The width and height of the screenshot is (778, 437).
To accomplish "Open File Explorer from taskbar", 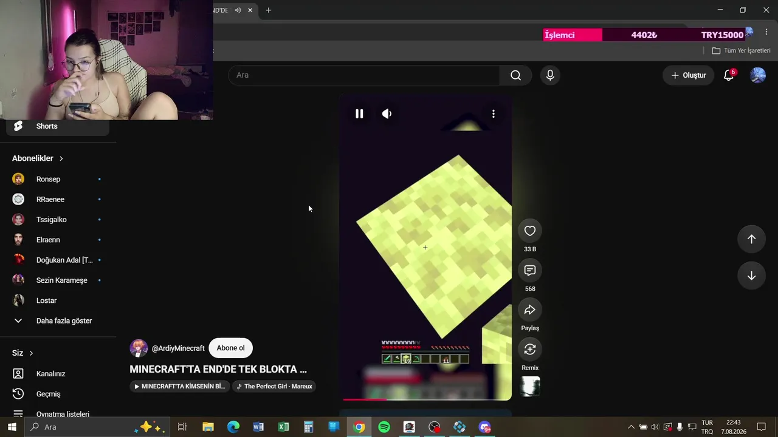I will coord(208,427).
